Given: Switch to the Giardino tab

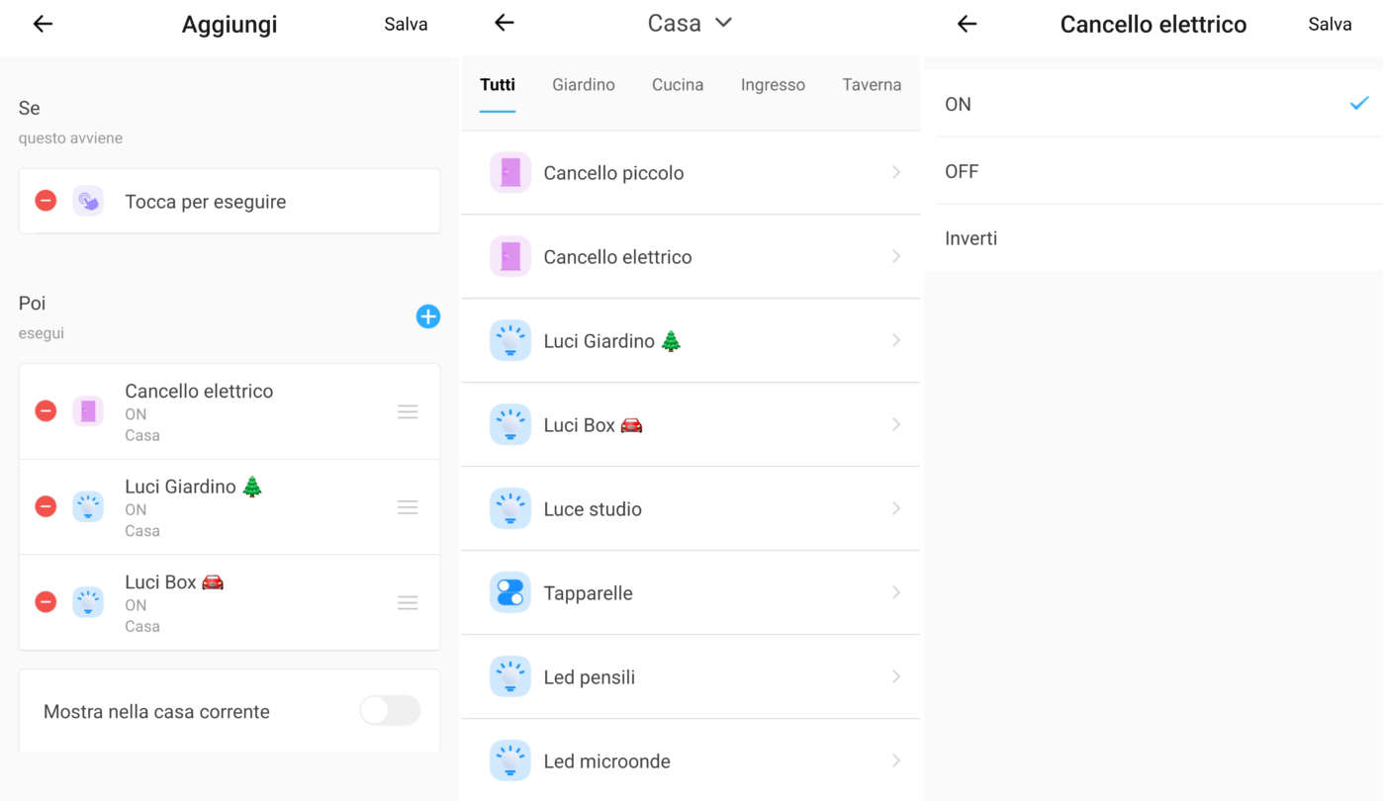Looking at the screenshot, I should tap(584, 85).
